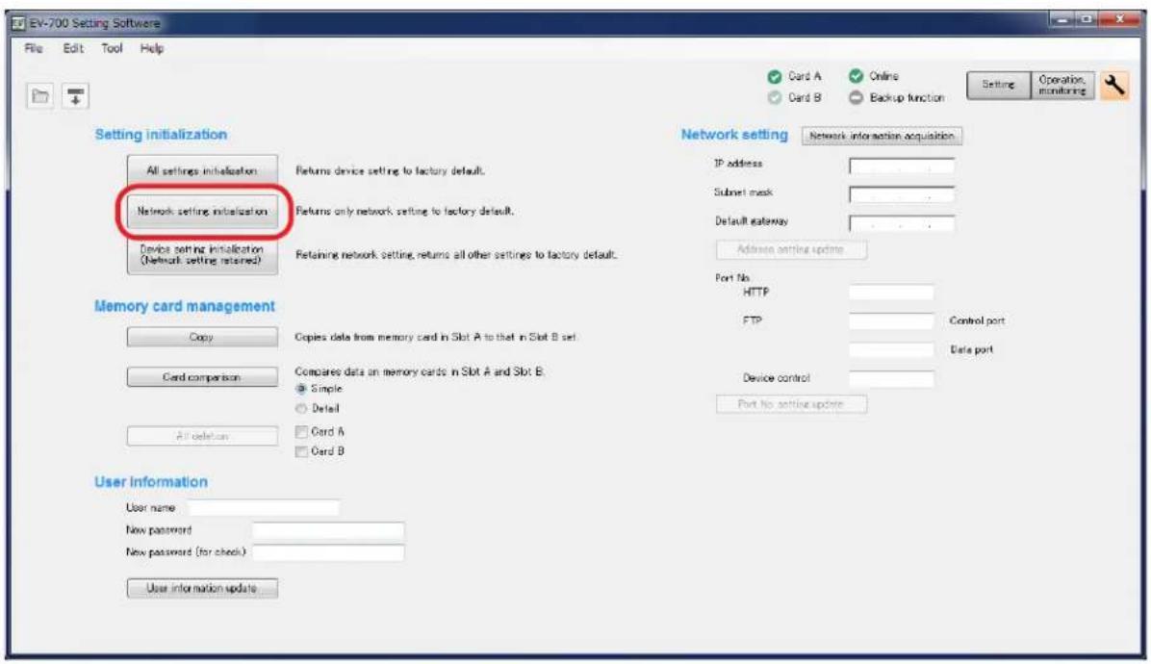Click the IP address input field
The height and width of the screenshot is (664, 1151).
pyautogui.click(x=902, y=166)
